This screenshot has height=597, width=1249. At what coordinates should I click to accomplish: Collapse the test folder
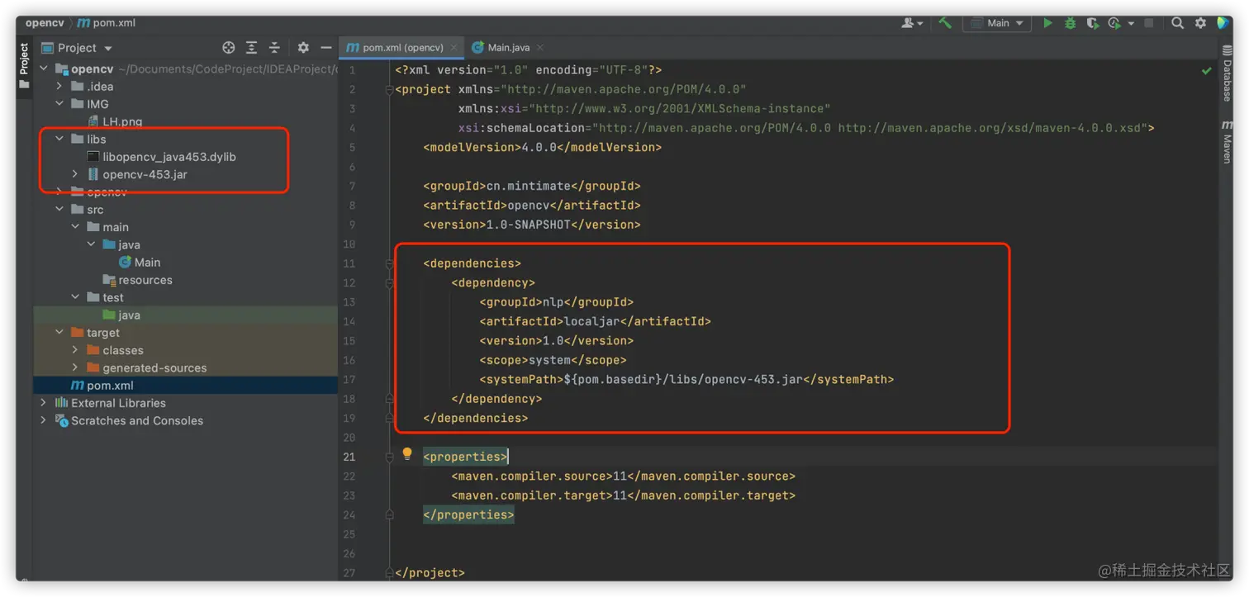pos(75,297)
